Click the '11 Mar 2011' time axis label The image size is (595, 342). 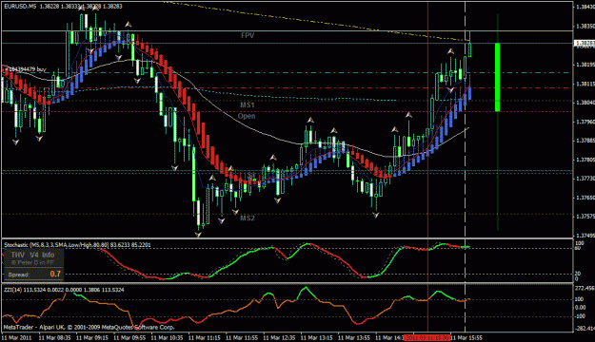17,337
